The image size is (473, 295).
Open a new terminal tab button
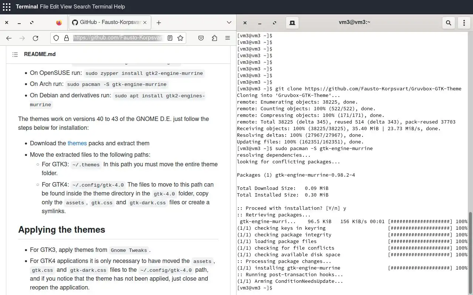click(292, 23)
